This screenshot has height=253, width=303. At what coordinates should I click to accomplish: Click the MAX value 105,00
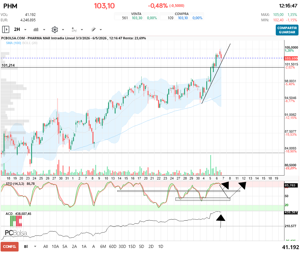[278, 15]
